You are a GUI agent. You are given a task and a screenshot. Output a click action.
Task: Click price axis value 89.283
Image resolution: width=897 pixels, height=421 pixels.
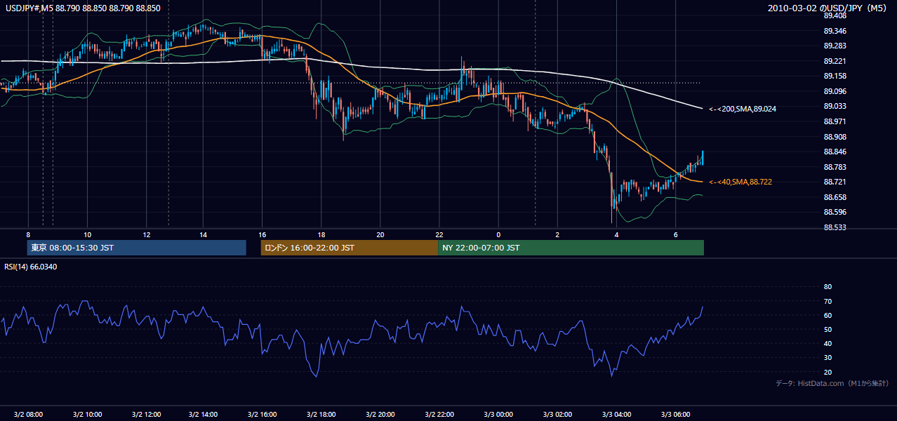coord(835,46)
